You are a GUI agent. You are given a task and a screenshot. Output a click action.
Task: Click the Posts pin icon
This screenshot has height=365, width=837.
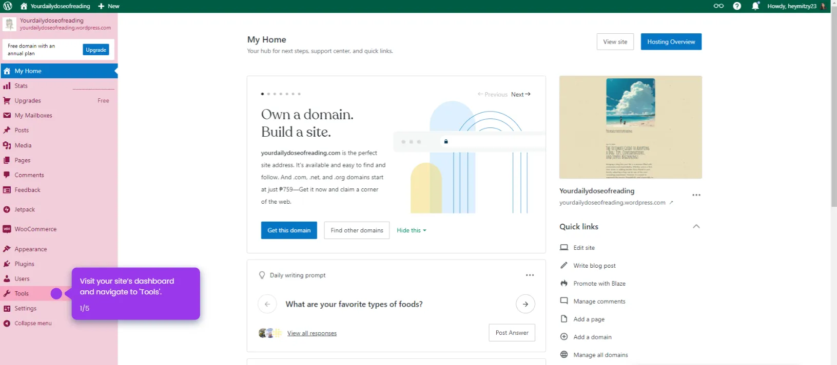pyautogui.click(x=7, y=131)
